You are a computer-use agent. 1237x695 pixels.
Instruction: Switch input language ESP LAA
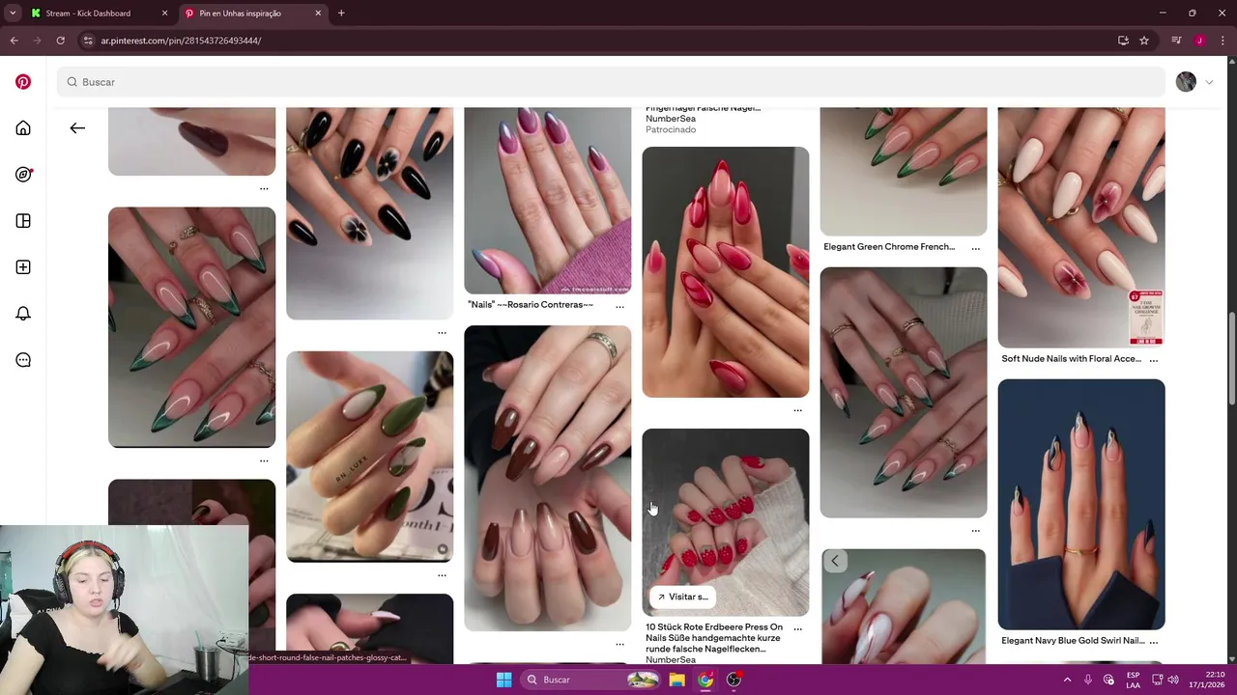coord(1133,680)
